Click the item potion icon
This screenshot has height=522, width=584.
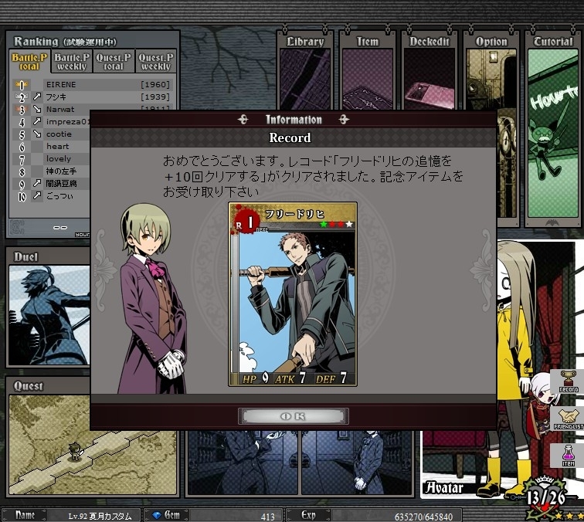tap(568, 456)
